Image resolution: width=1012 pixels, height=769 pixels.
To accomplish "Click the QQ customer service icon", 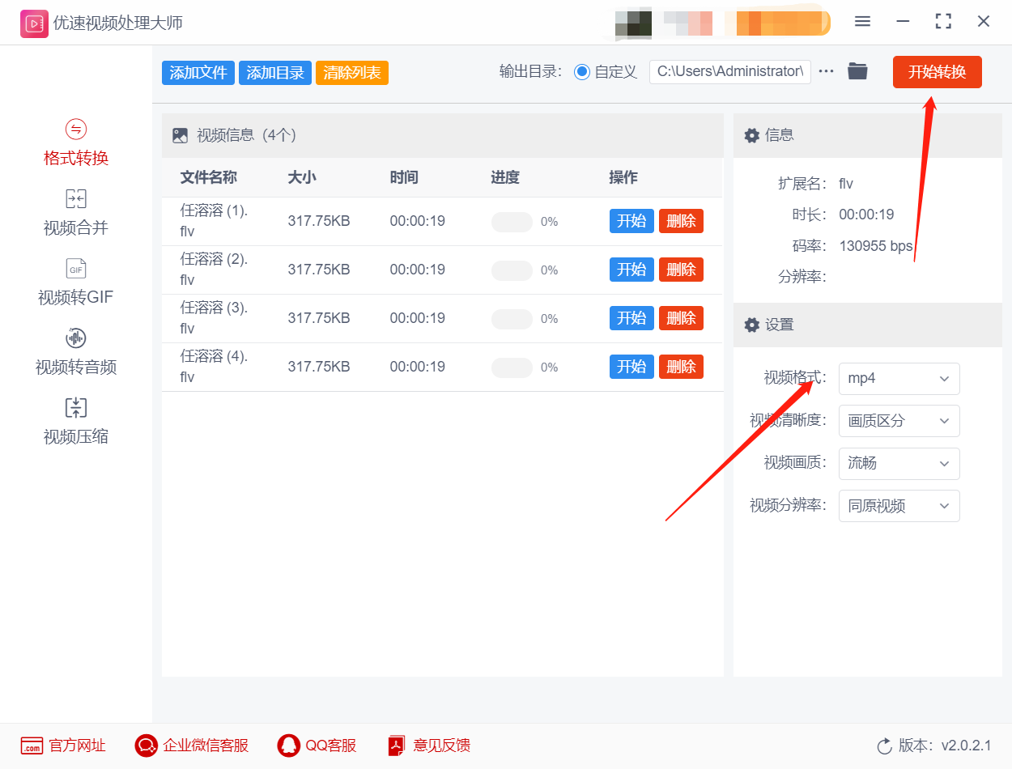I will coord(288,746).
